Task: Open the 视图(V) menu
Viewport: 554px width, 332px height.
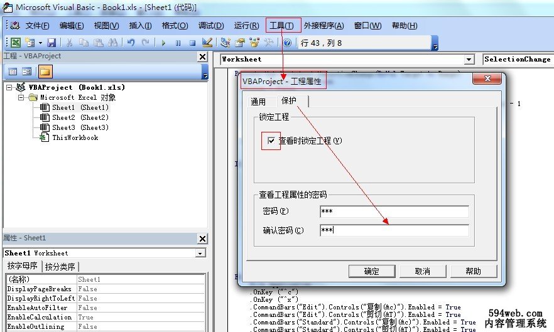Action: point(106,26)
